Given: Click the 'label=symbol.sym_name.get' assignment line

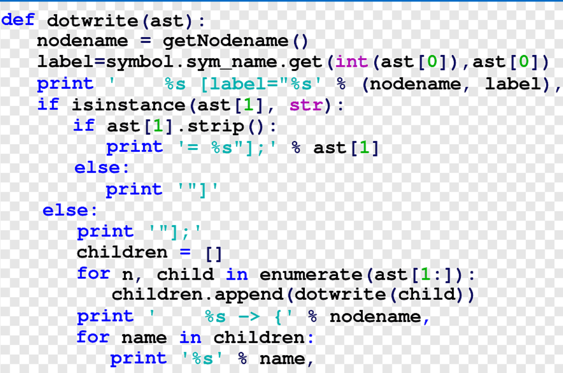Looking at the screenshot, I should point(293,63).
